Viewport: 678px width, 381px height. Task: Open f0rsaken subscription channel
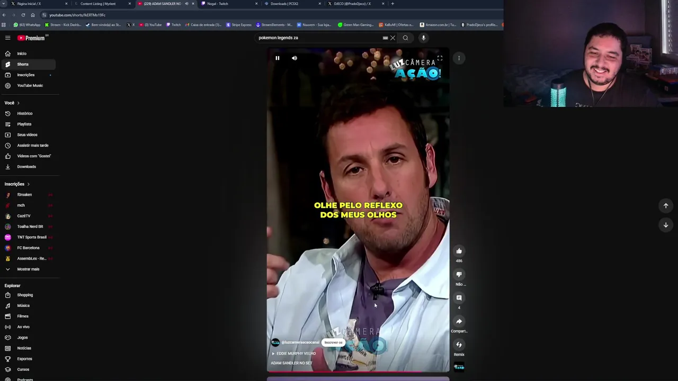click(28, 194)
